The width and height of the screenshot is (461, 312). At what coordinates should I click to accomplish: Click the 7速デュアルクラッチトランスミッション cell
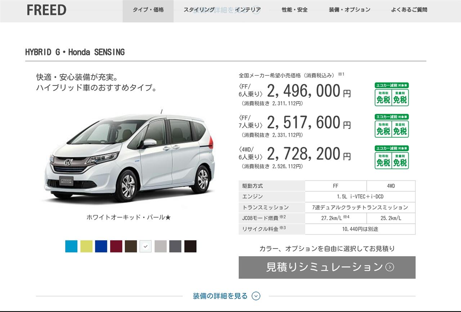pyautogui.click(x=360, y=208)
